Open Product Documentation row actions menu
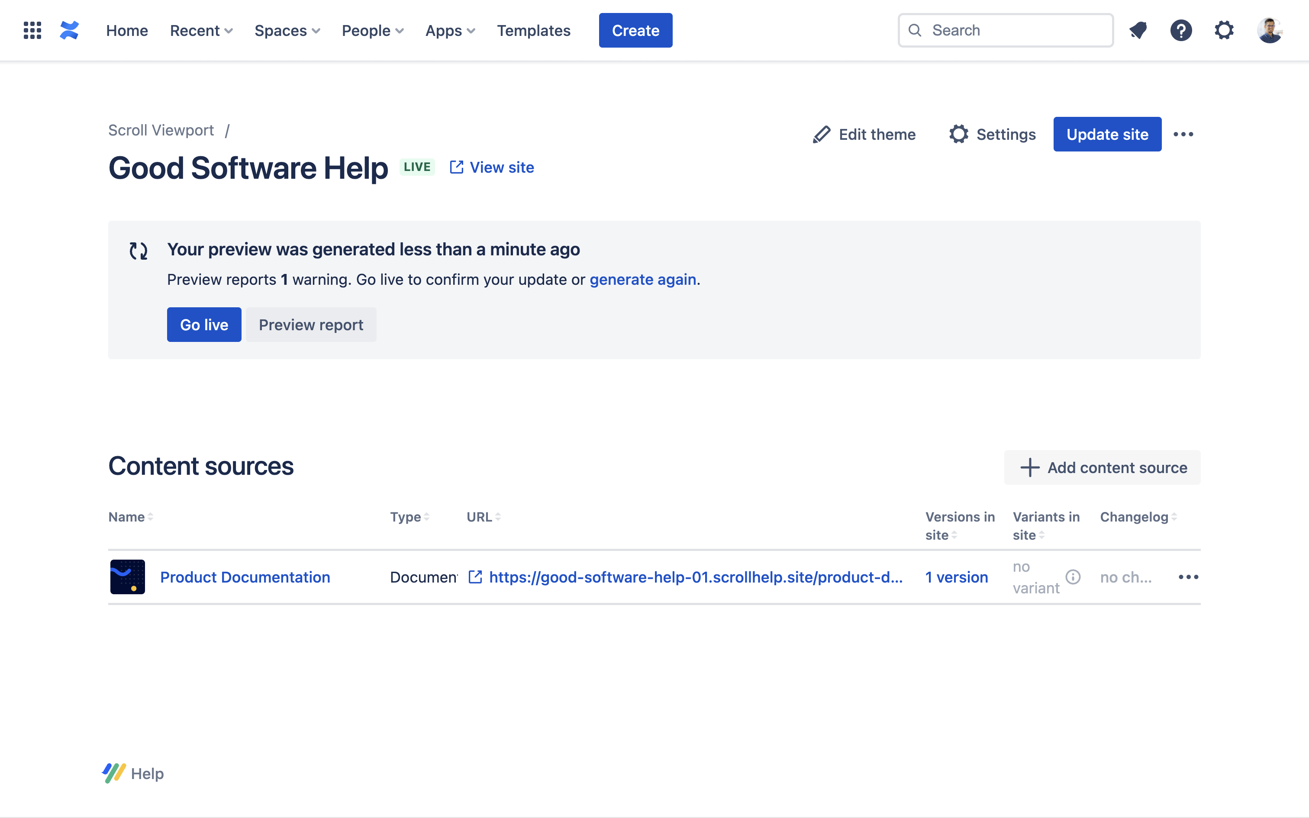This screenshot has width=1309, height=818. click(x=1188, y=577)
